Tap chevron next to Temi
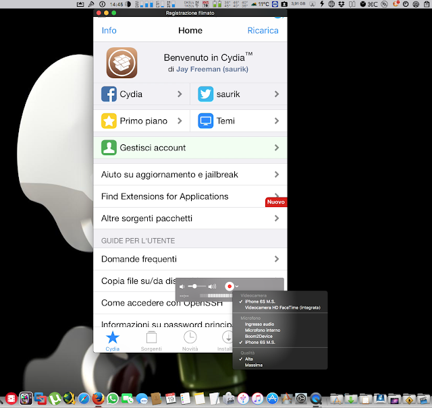 [277, 121]
